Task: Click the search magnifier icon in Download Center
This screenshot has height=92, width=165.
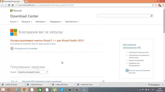Action: [x=151, y=16]
